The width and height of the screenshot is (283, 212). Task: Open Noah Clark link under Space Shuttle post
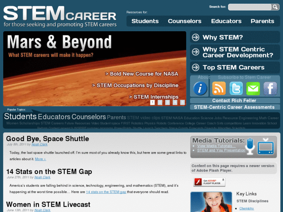coord(40,145)
